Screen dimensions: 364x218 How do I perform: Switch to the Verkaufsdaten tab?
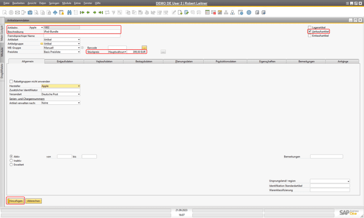104,62
